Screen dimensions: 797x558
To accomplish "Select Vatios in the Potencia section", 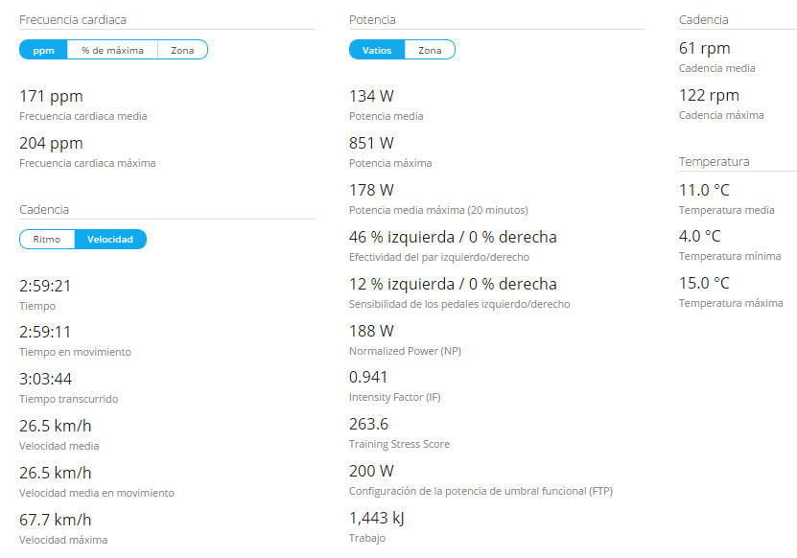I will pos(377,50).
